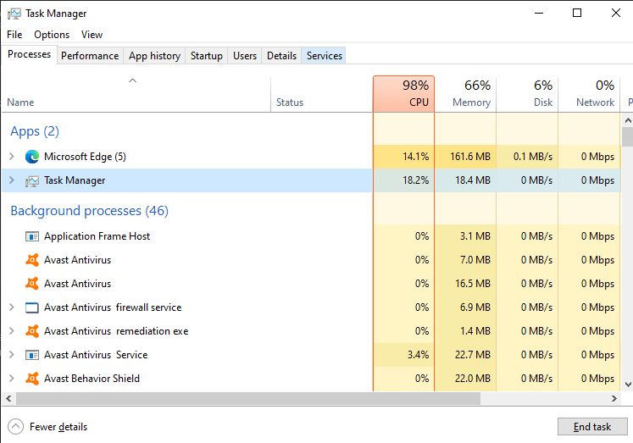Screen dimensions: 633x443
Task: Switch to the Users tab
Action: point(245,56)
